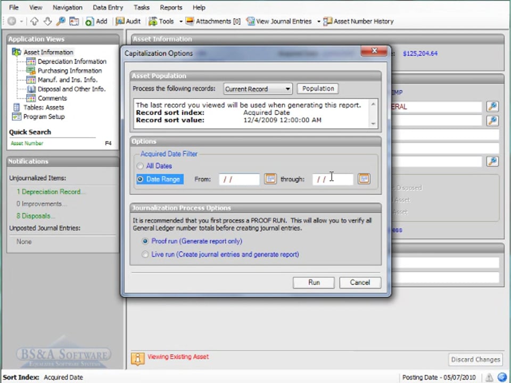Open Tables: Assets
Viewport: 511px width, 383px height.
44,107
